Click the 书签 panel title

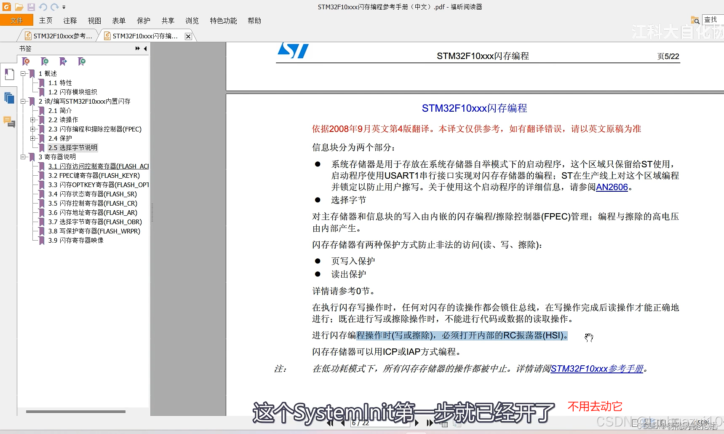coord(25,48)
